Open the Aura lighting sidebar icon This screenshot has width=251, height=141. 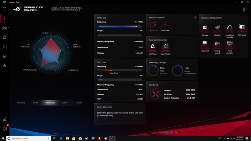tap(5, 37)
